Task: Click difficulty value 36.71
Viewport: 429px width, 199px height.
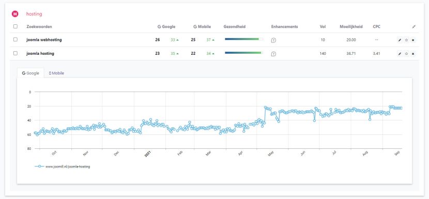Action: point(351,53)
